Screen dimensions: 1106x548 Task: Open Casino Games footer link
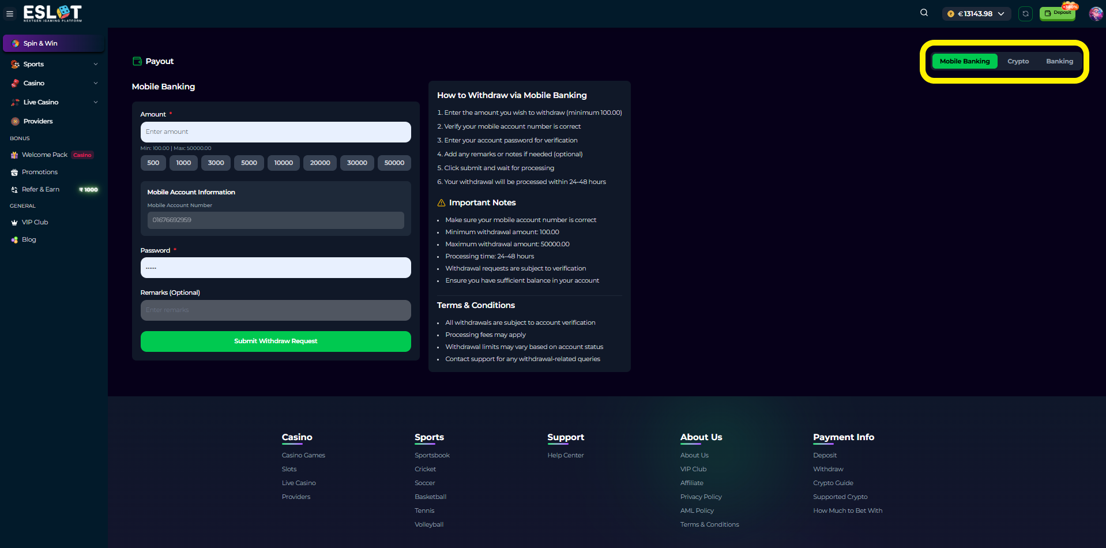click(x=303, y=455)
